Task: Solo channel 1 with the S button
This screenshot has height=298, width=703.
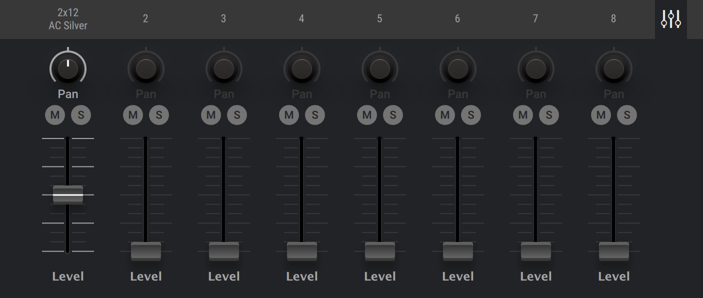Action: click(x=81, y=114)
